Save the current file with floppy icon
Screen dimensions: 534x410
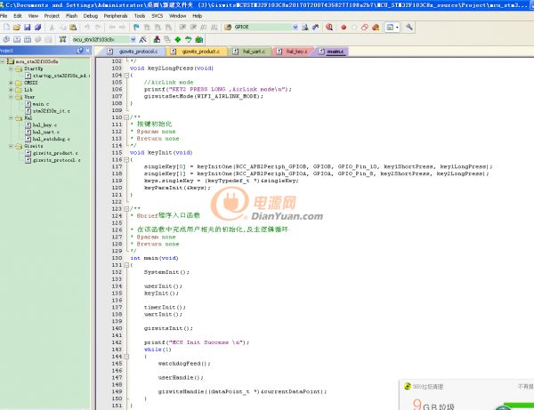[28, 28]
